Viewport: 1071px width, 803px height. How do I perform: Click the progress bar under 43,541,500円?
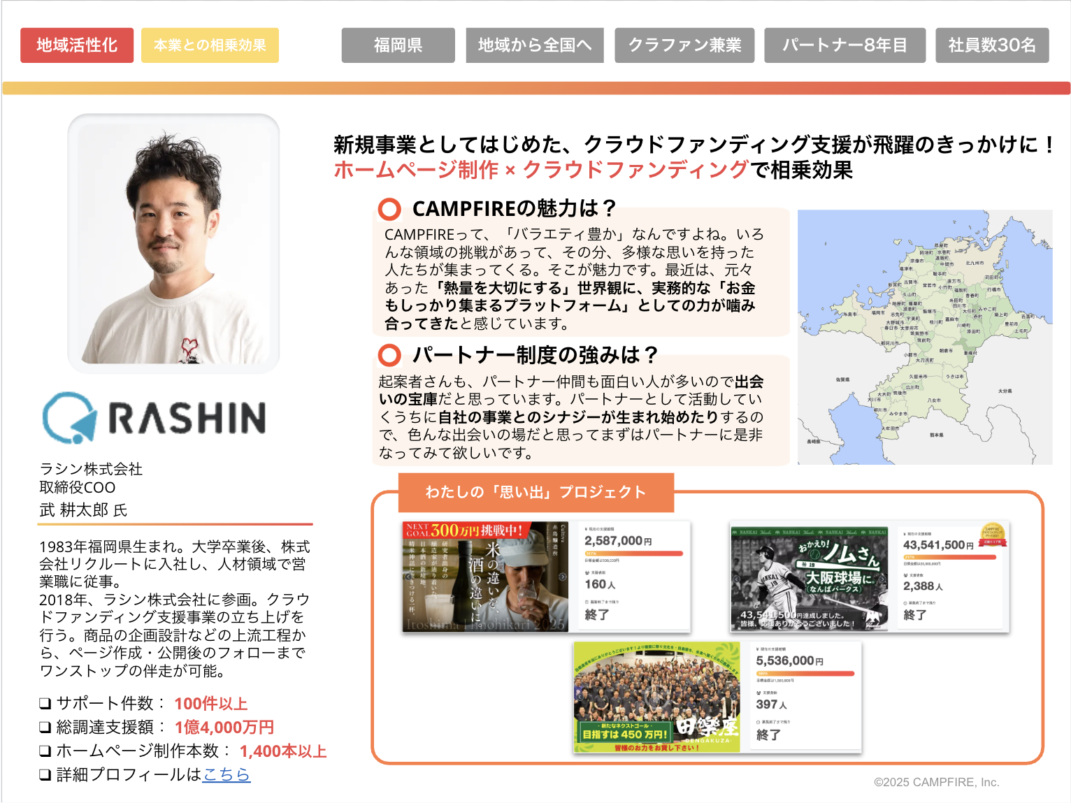pyautogui.click(x=949, y=557)
